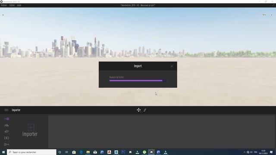Open the Fichier menu
This screenshot has width=276, height=155.
pos(4,5)
